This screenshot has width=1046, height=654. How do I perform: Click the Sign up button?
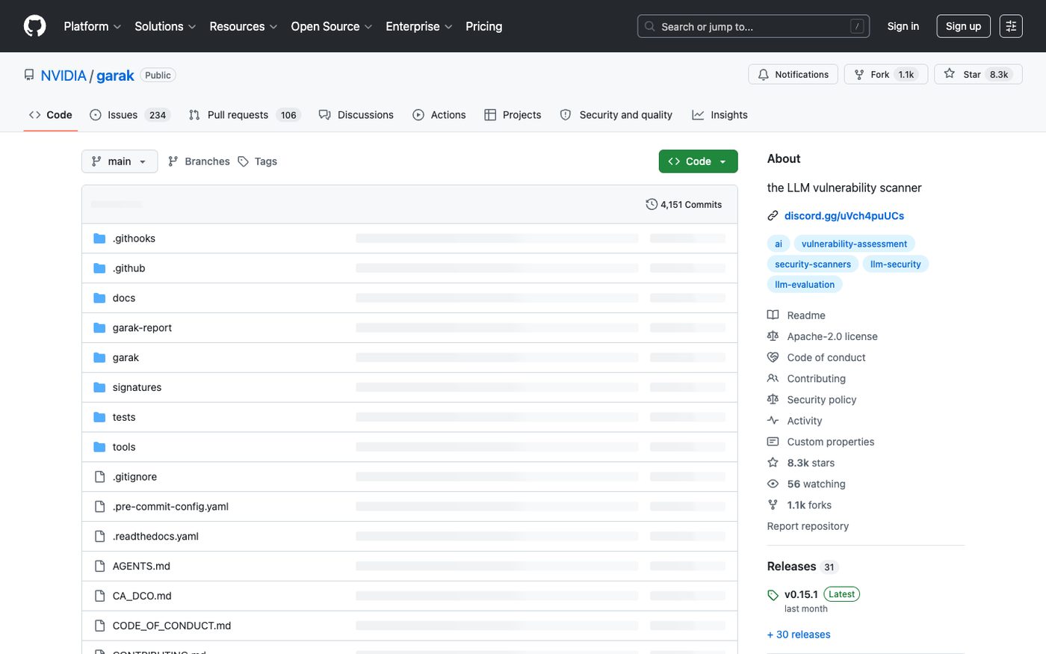tap(963, 26)
